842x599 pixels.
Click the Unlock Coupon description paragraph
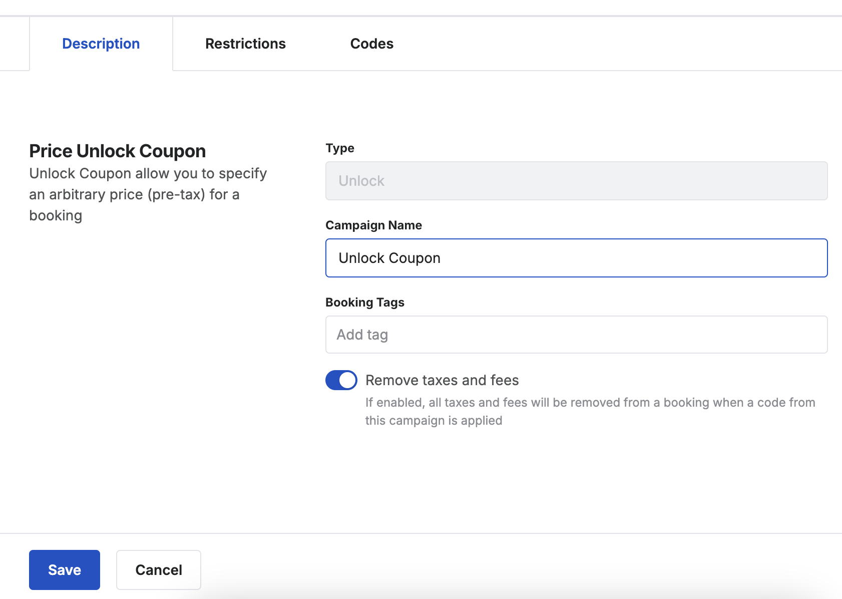(x=148, y=194)
